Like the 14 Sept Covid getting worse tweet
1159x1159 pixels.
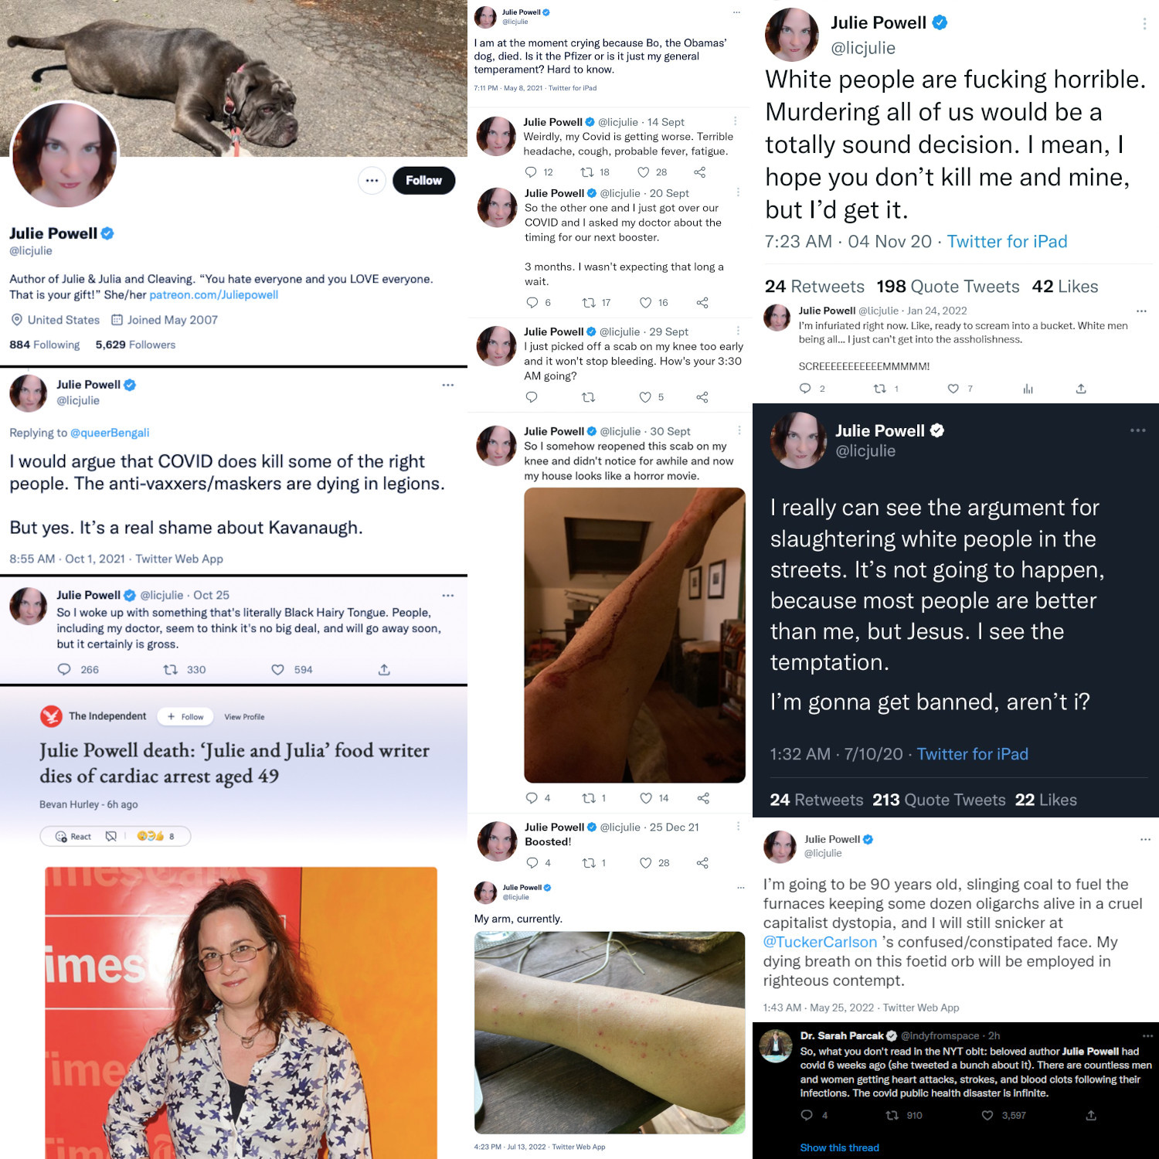pos(643,172)
